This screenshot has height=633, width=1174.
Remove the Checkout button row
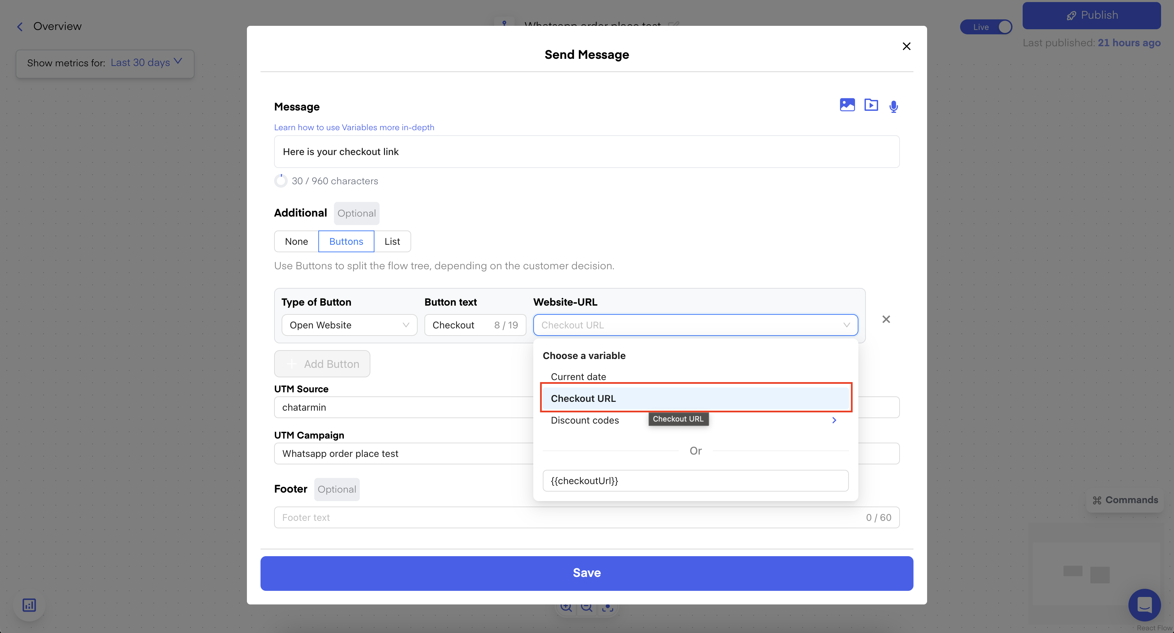coord(886,320)
